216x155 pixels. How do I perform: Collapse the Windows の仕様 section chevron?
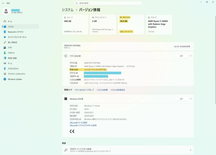(x=190, y=99)
